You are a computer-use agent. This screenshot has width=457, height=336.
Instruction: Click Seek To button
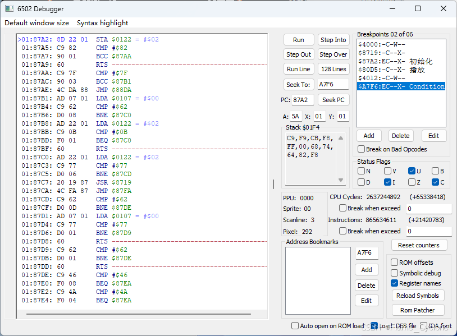click(299, 85)
